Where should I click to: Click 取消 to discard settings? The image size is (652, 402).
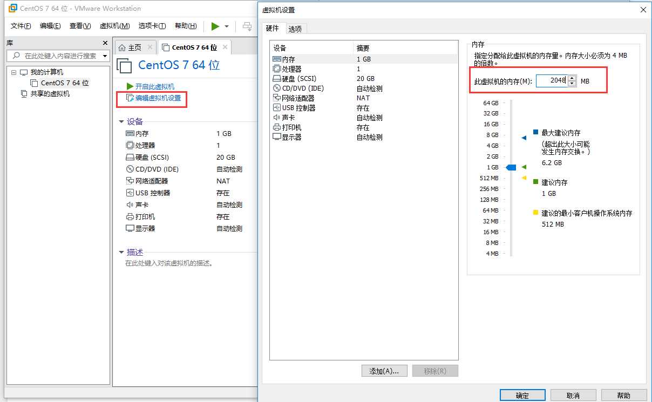click(573, 396)
